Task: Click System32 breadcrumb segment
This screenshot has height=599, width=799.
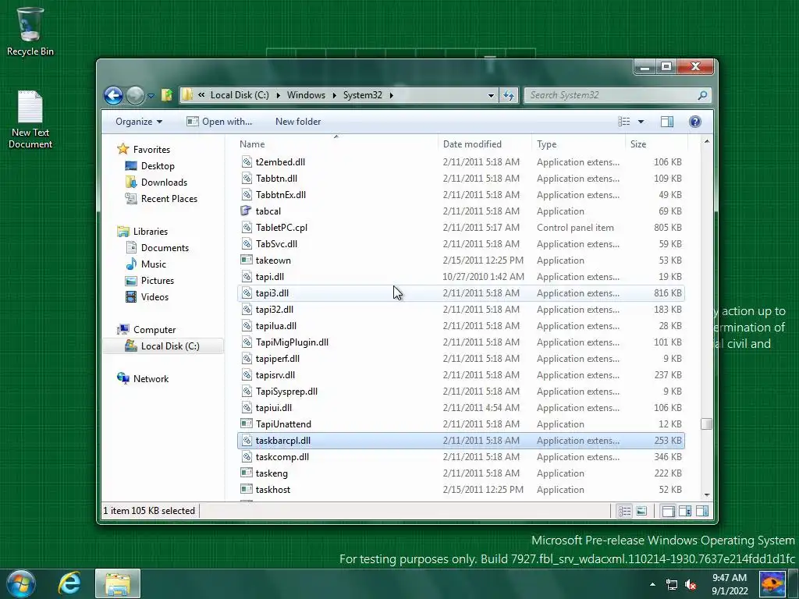Action: pos(362,95)
